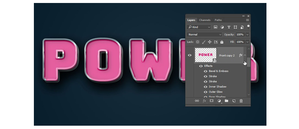Toggle layer filtering switch on or off
This screenshot has width=299, height=129.
pos(248,27)
